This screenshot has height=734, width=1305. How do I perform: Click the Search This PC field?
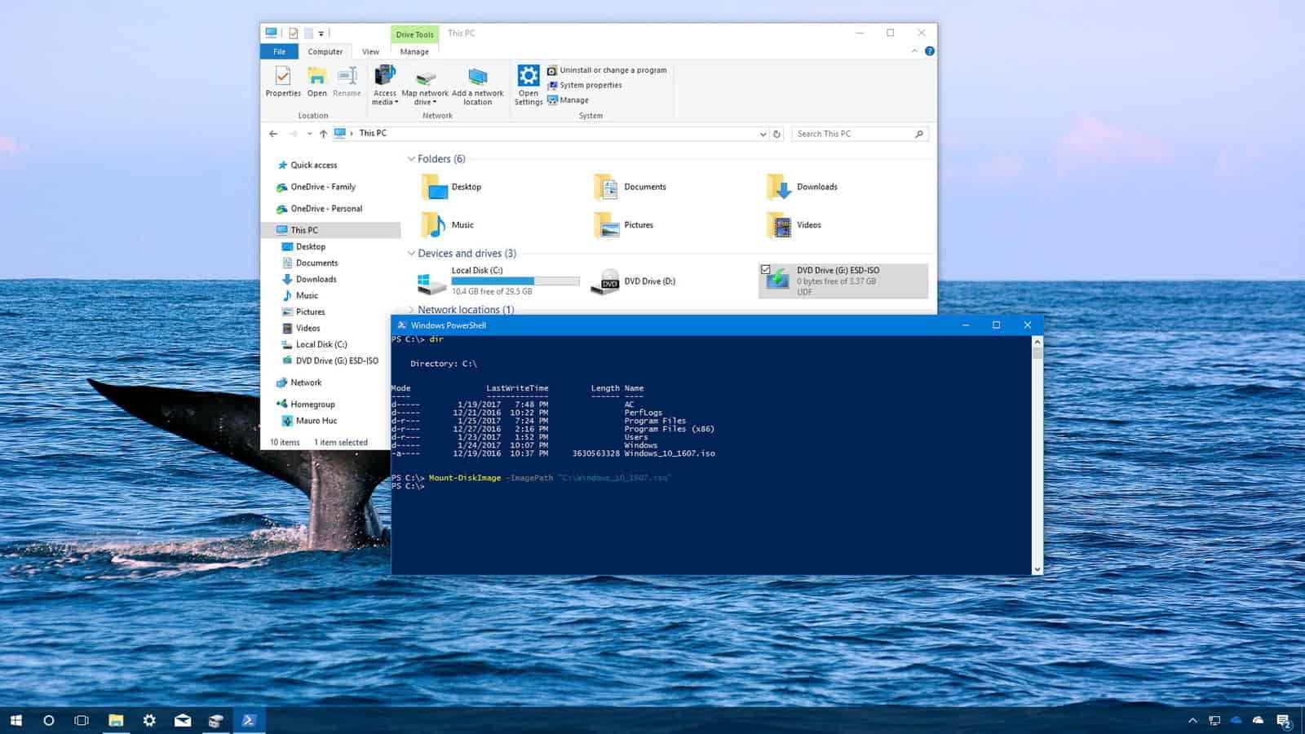click(860, 134)
